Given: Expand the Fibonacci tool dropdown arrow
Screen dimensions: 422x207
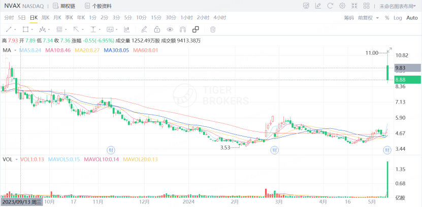Looking at the screenshot, I should tap(66, 29).
